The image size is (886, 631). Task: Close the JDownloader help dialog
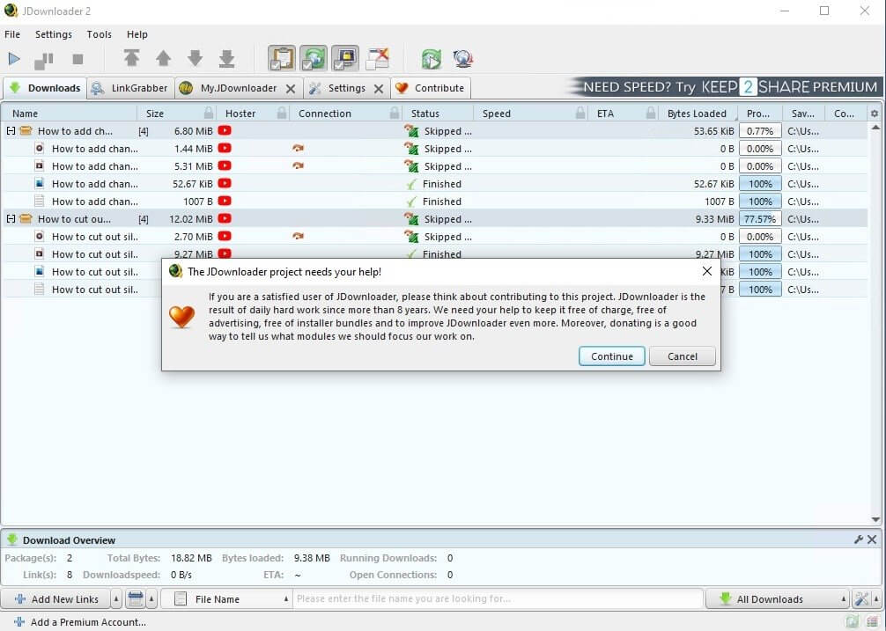[707, 271]
